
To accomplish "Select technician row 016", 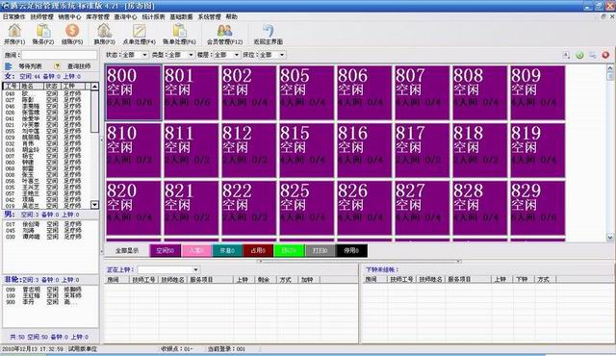I will pyautogui.click(x=46, y=150).
